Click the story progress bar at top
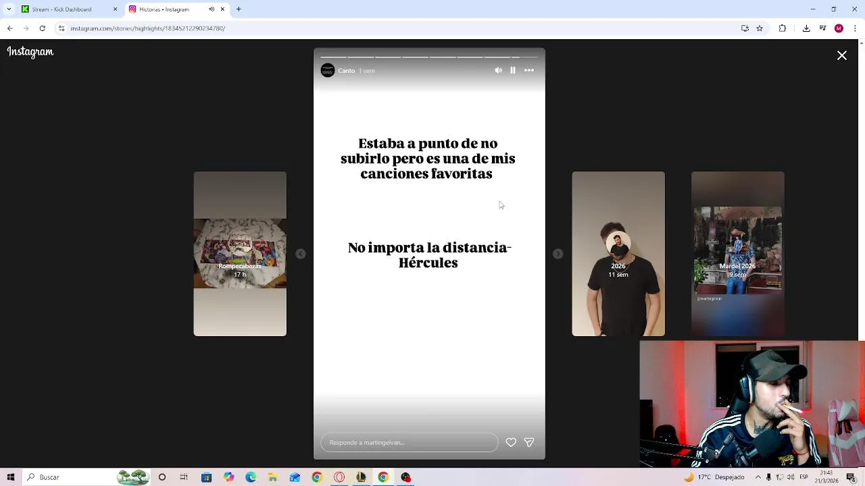The width and height of the screenshot is (865, 486). pos(429,57)
